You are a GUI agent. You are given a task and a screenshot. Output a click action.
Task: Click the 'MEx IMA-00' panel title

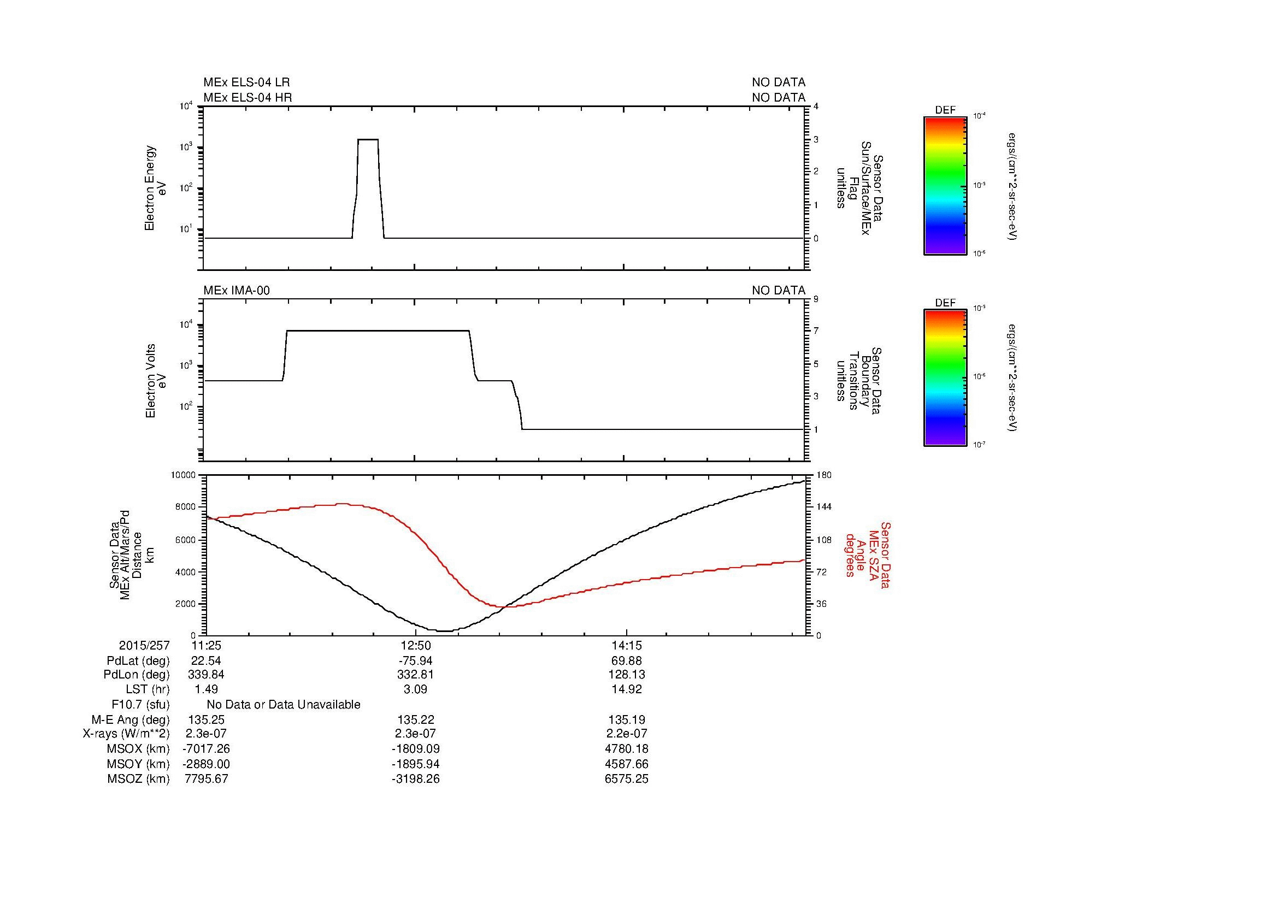coord(237,291)
